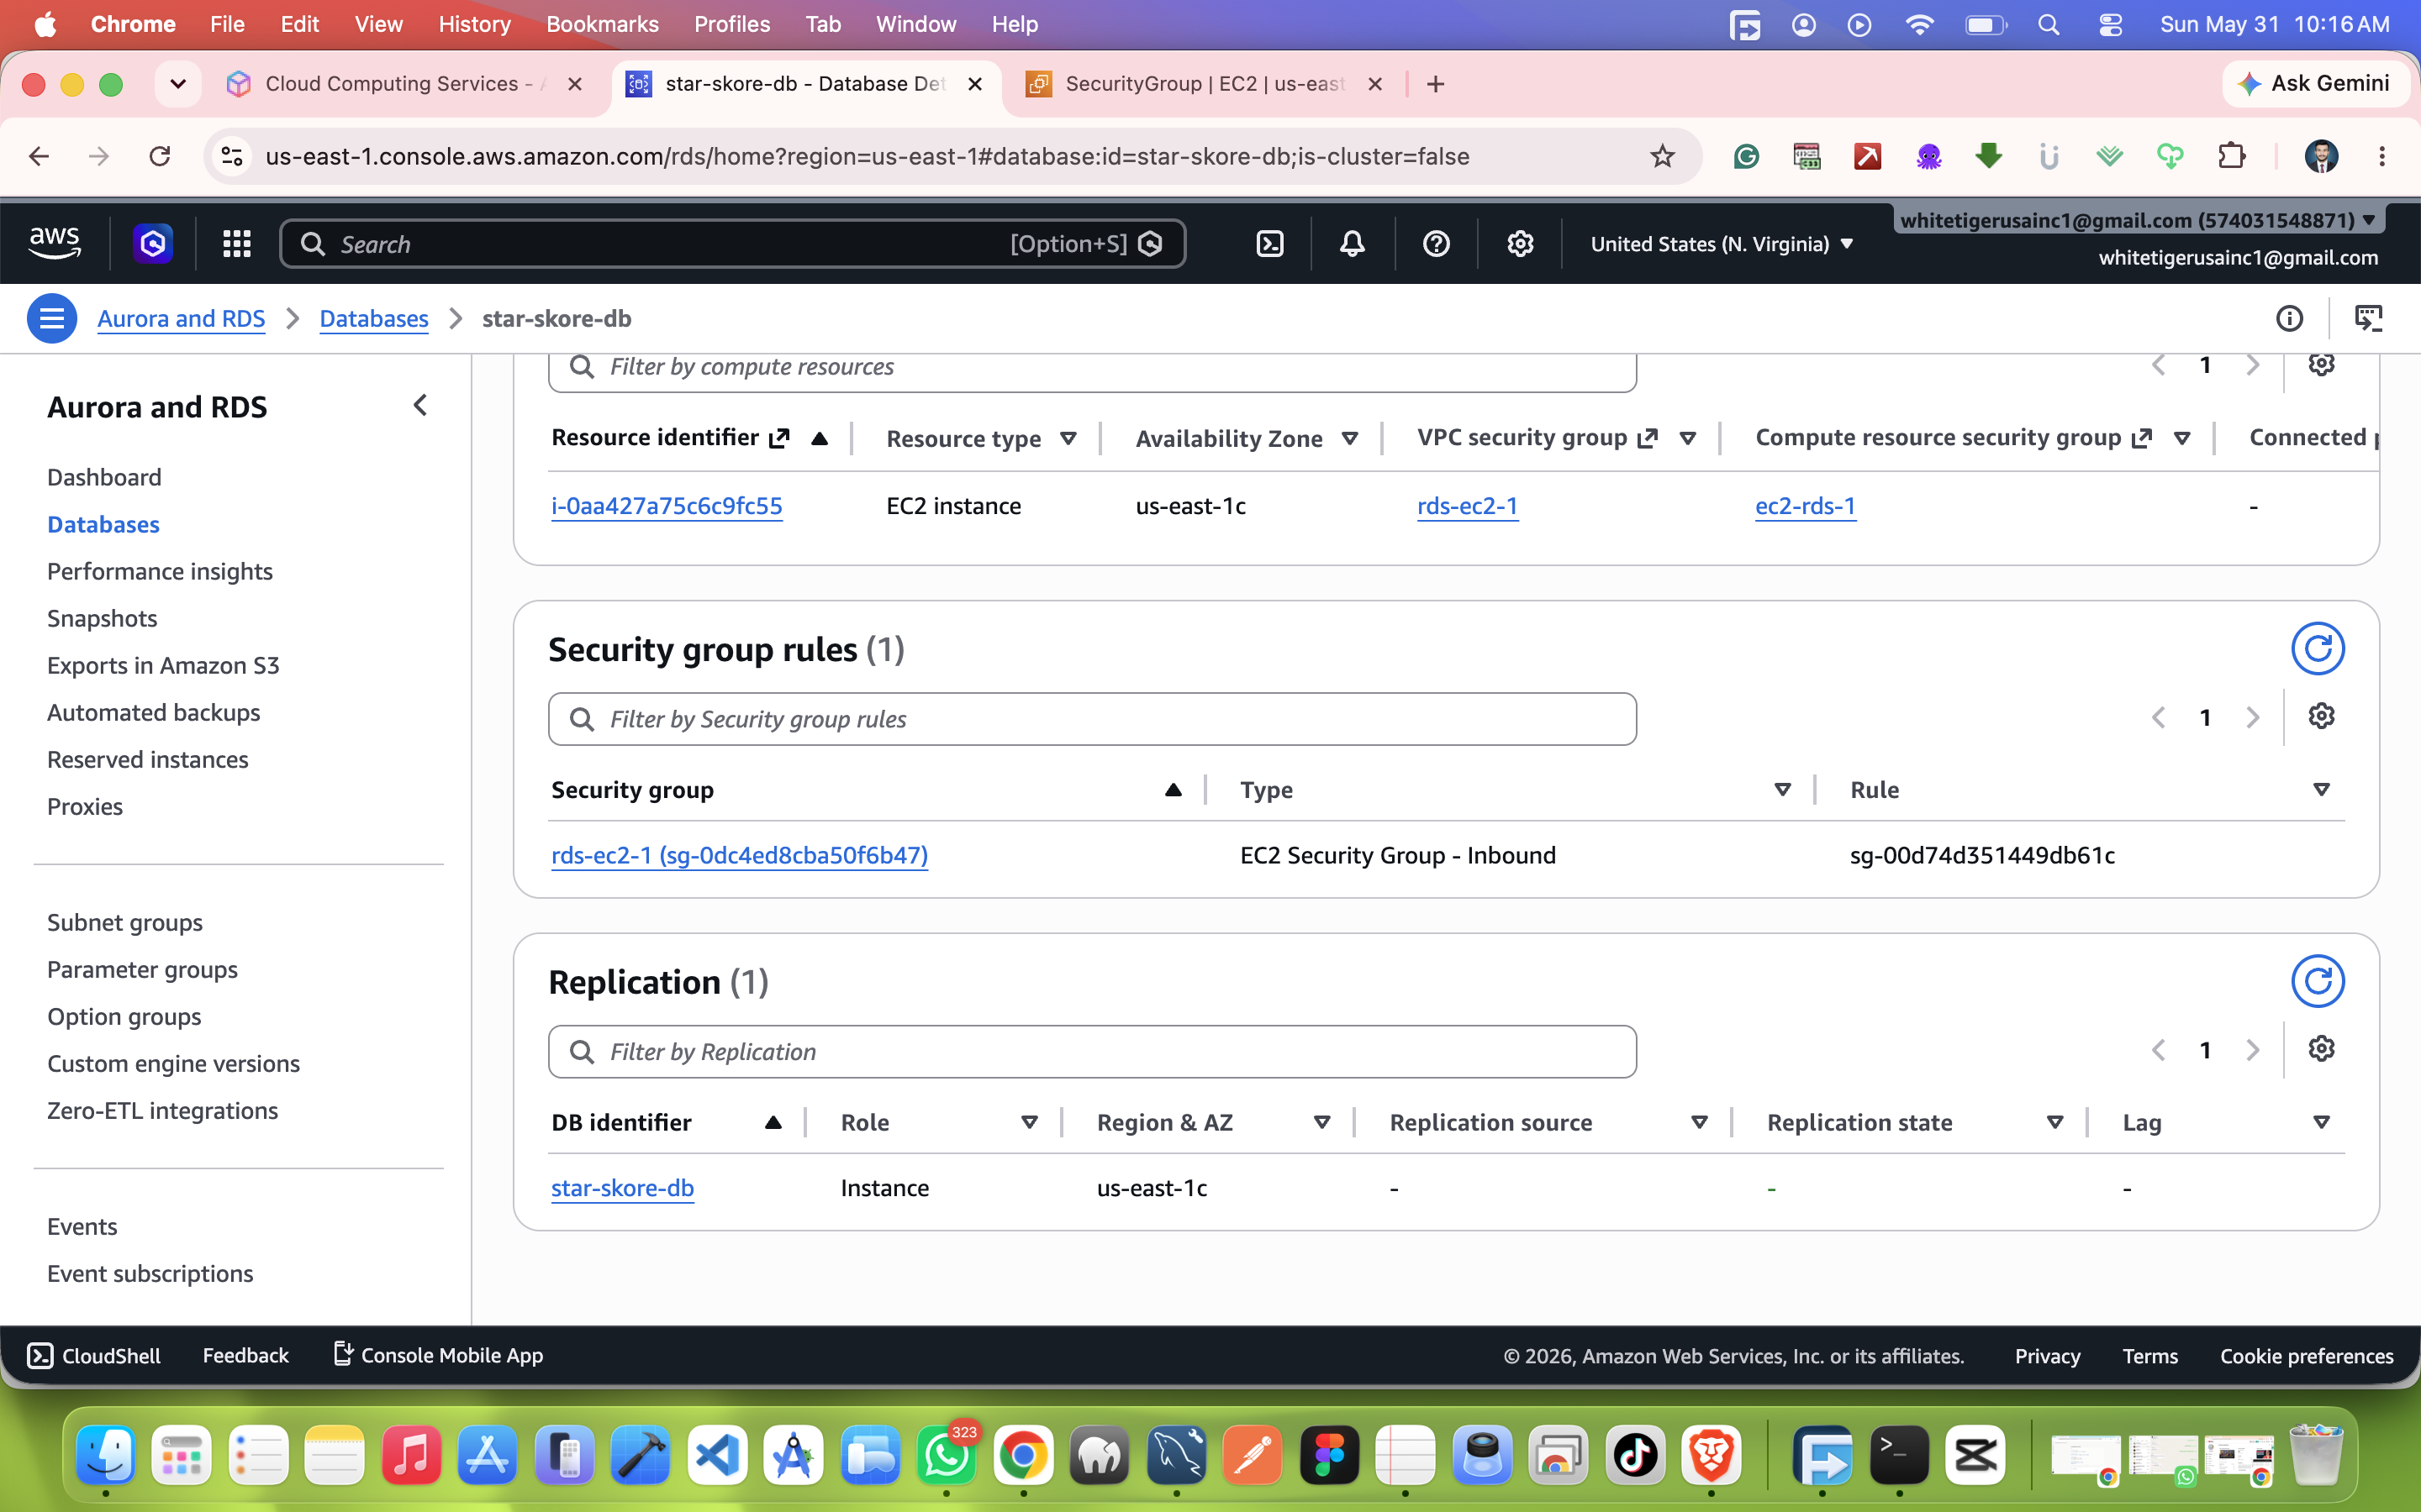
Task: Open Terminal from the Dock
Action: click(x=1899, y=1455)
